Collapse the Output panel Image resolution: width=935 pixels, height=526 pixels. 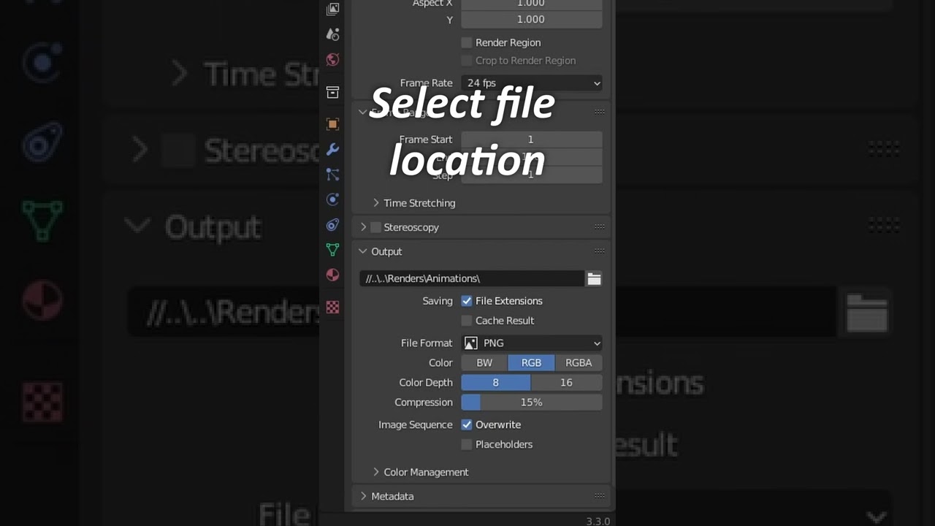pyautogui.click(x=363, y=251)
